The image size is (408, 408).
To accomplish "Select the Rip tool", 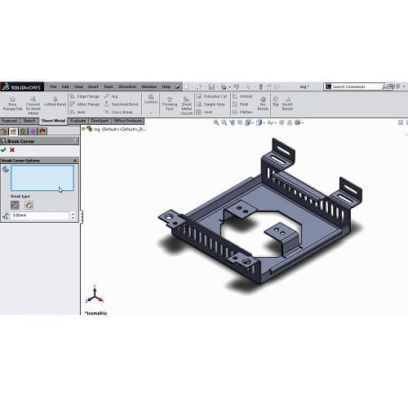I will pos(276,101).
